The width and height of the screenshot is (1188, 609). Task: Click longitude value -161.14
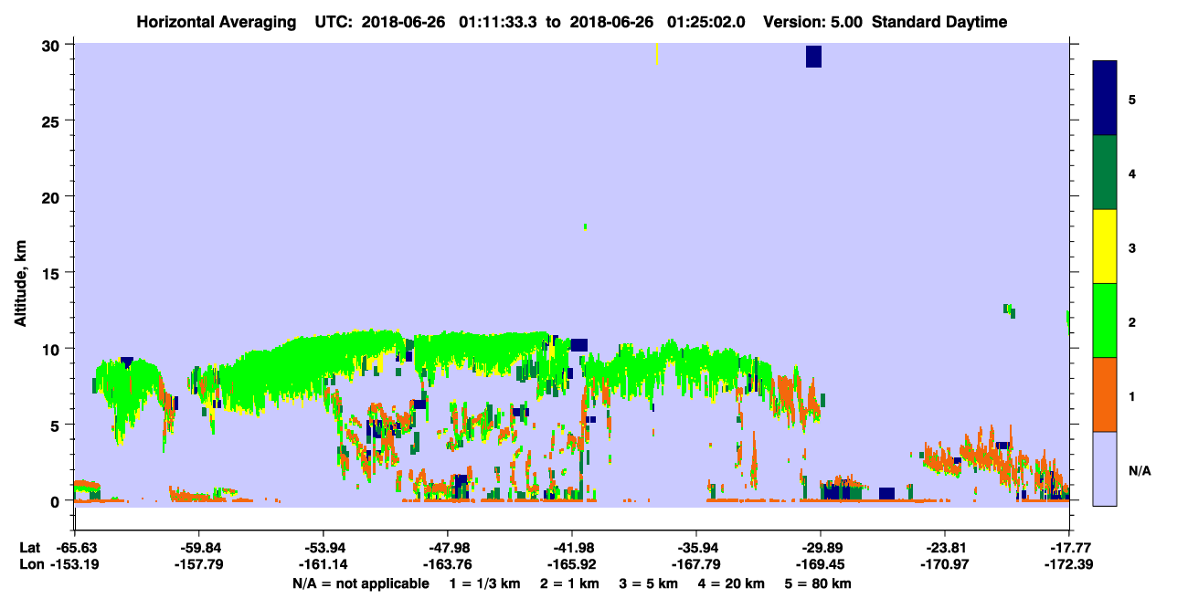[x=324, y=564]
